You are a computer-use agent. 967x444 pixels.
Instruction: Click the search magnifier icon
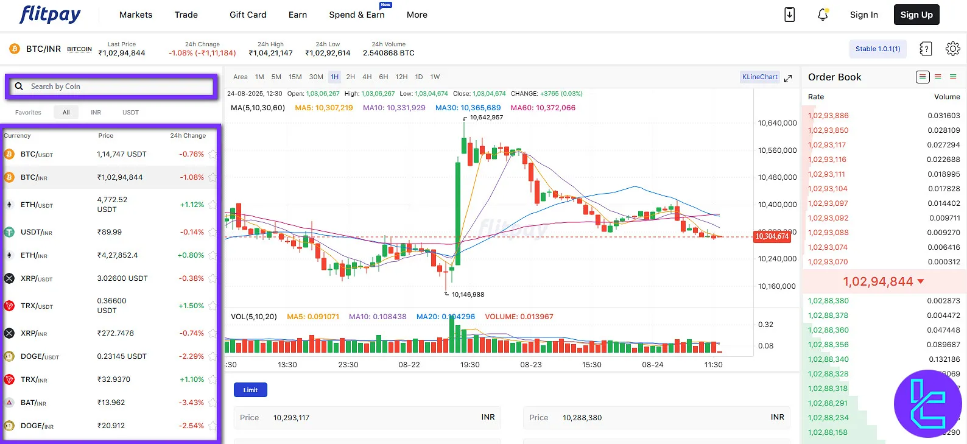[19, 86]
